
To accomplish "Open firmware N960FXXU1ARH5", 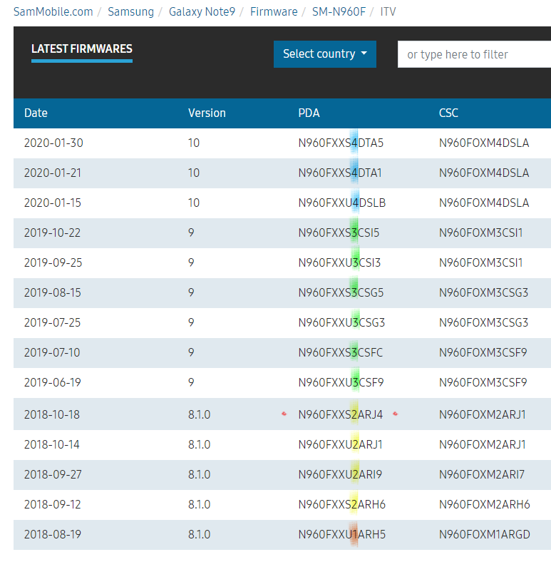I will (x=341, y=534).
